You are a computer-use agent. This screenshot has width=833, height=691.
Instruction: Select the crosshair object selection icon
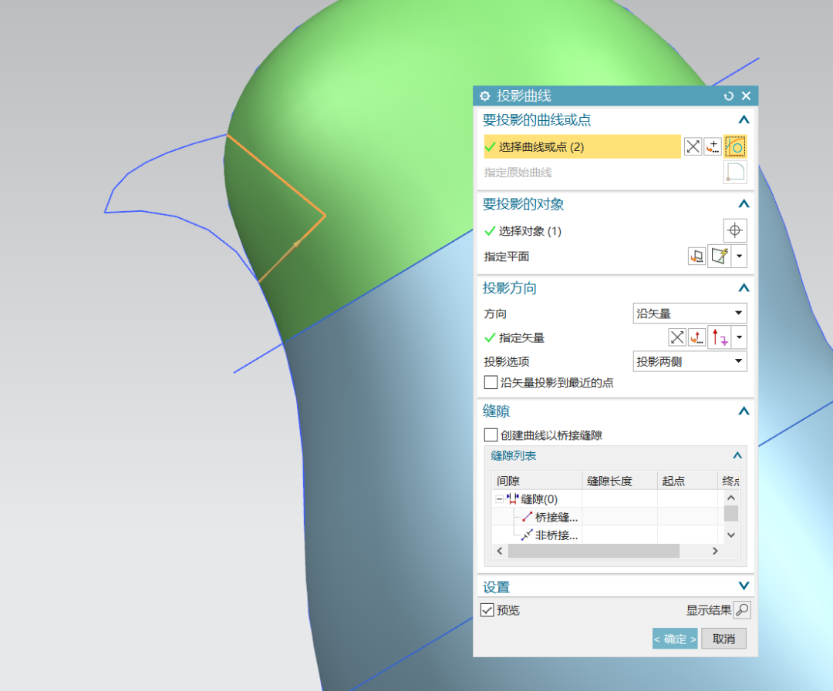[734, 230]
